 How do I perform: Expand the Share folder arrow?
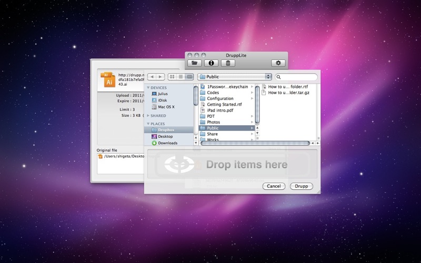(252, 134)
